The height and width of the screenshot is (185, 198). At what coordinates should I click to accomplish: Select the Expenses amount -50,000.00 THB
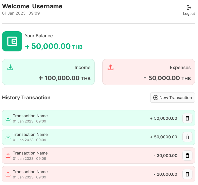167,78
